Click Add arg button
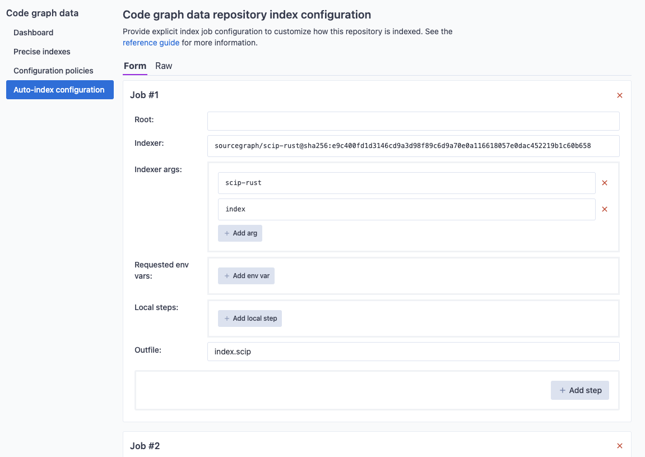645x457 pixels. click(240, 233)
